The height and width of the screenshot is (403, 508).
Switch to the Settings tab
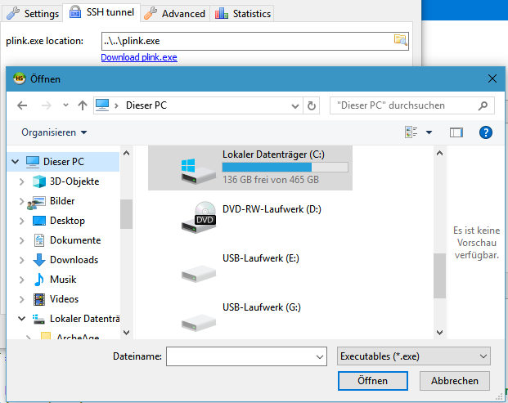click(x=33, y=14)
